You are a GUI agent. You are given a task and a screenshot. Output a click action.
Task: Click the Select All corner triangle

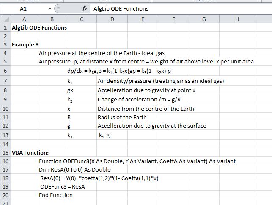[x=5, y=19]
